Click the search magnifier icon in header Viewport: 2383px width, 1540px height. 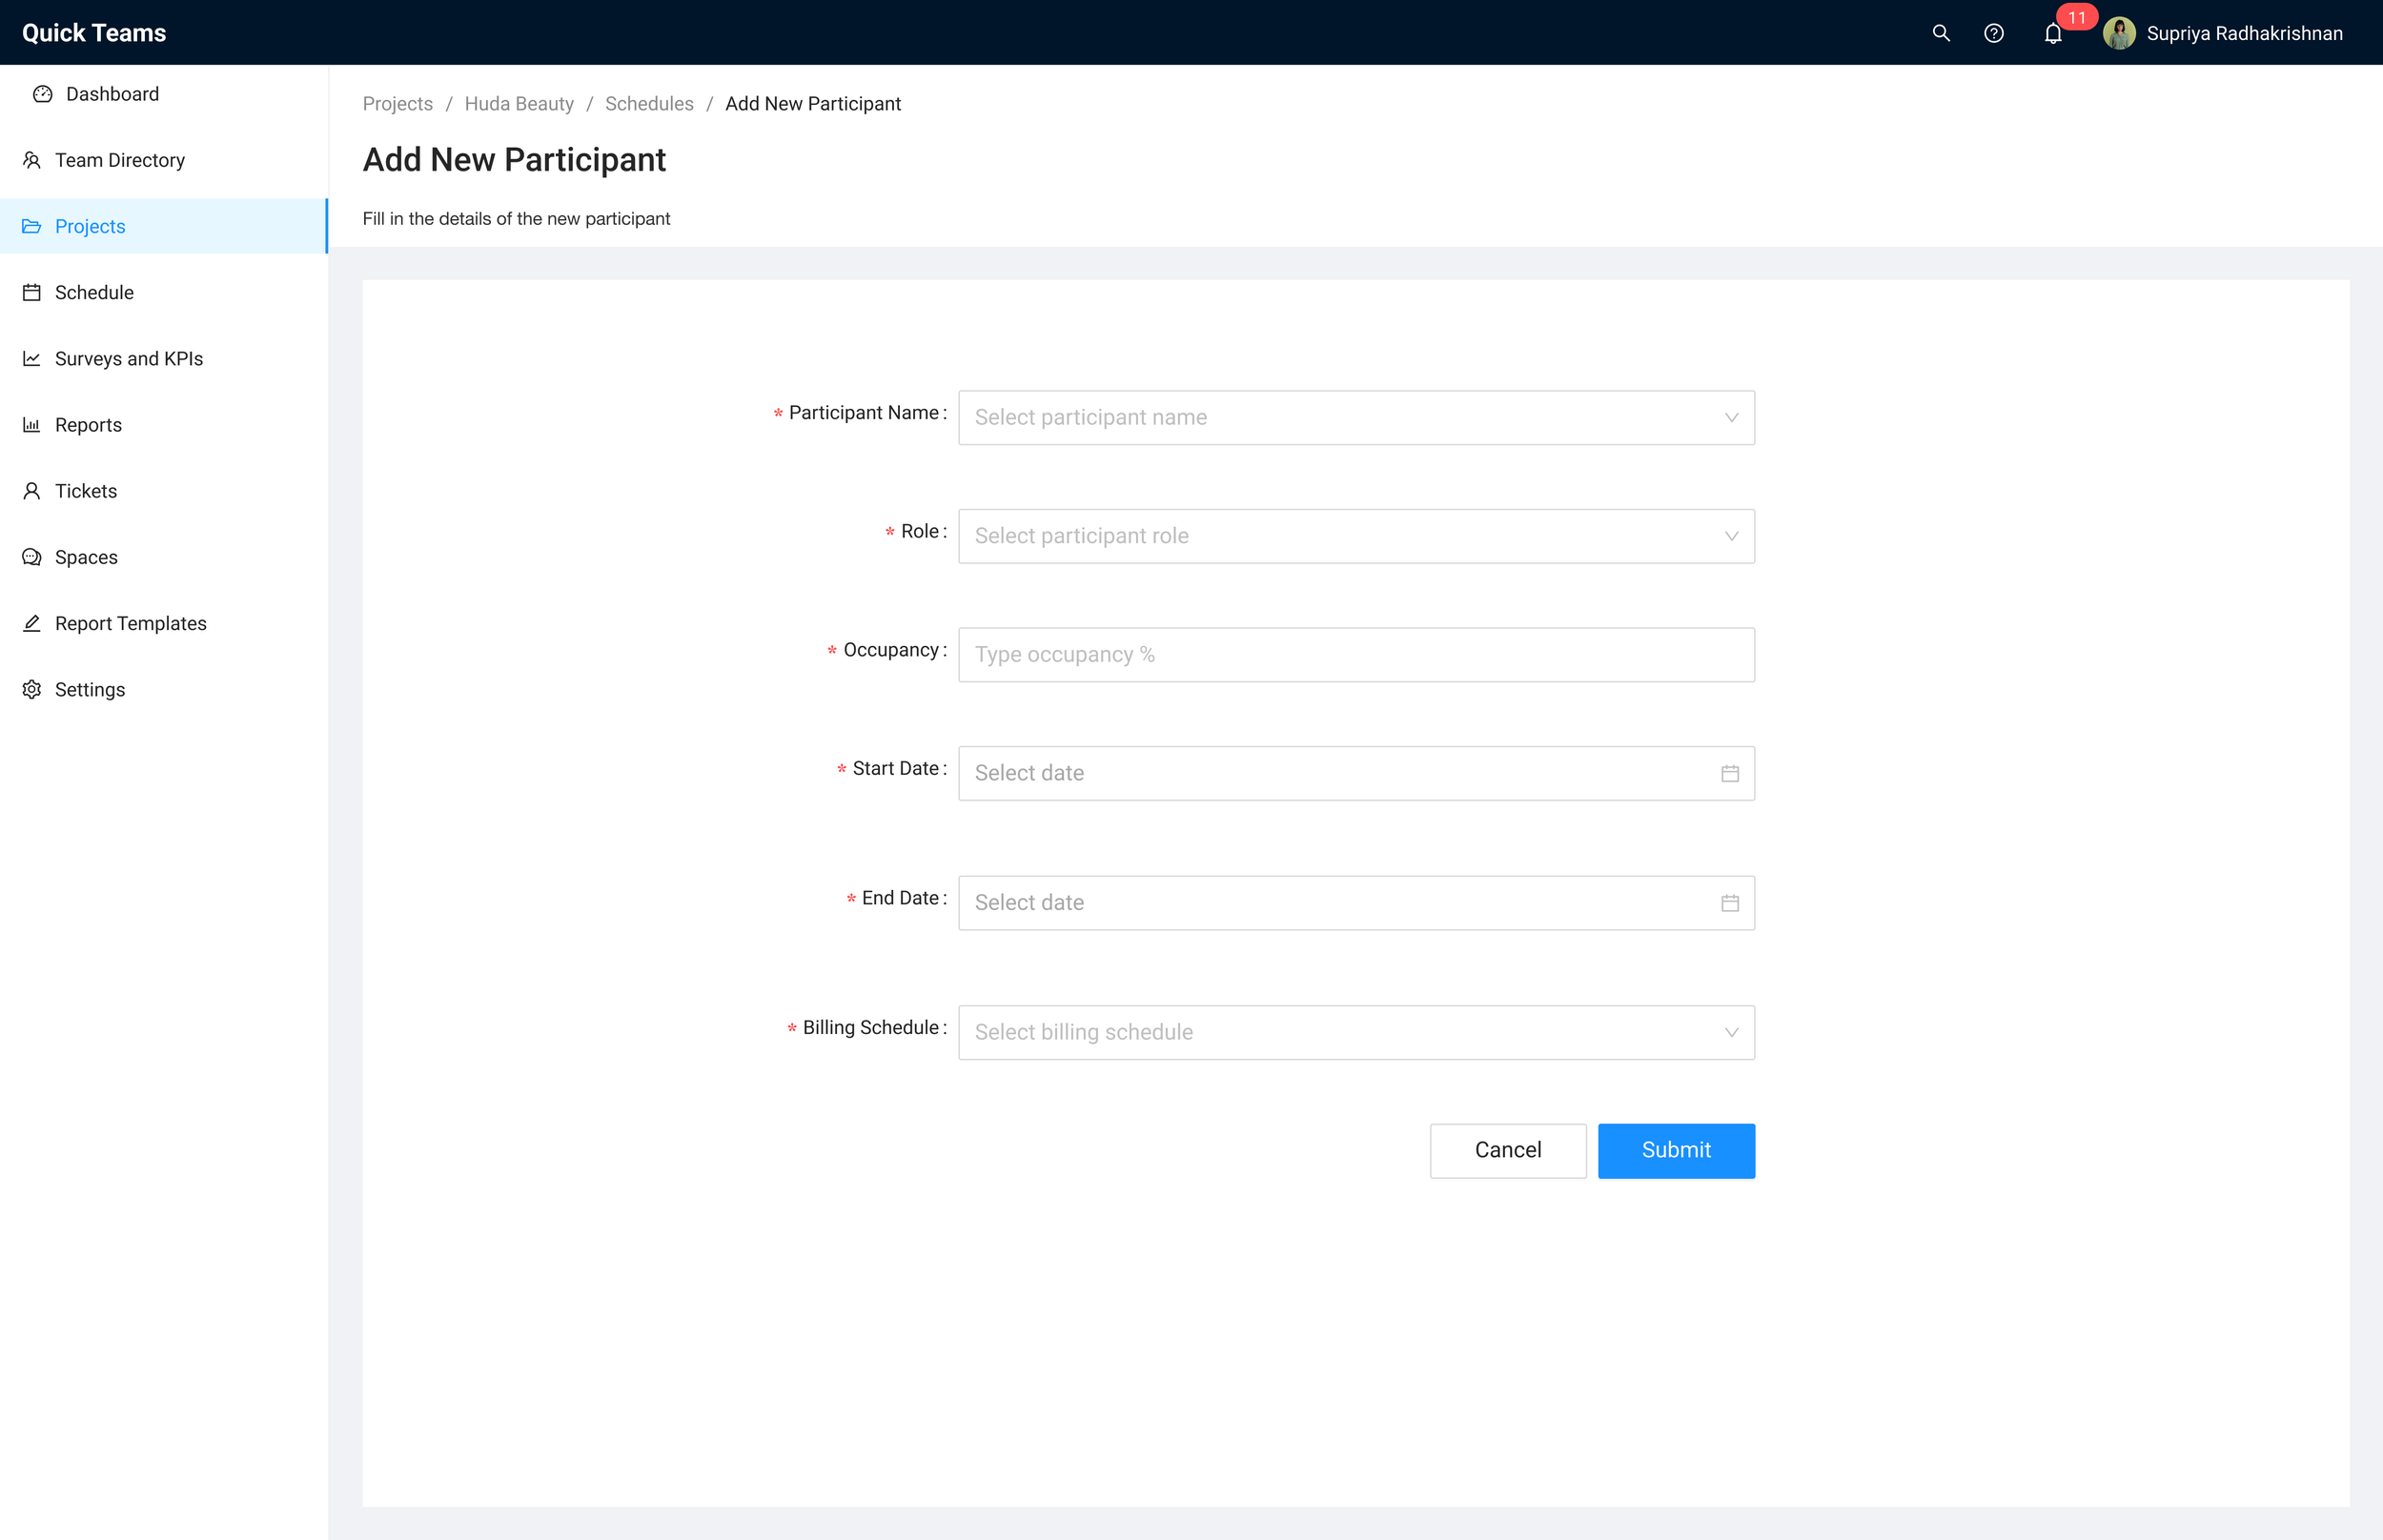(1941, 33)
